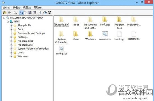Collapse the NTFS partition node
This screenshot has height=101, width=154.
point(8,22)
